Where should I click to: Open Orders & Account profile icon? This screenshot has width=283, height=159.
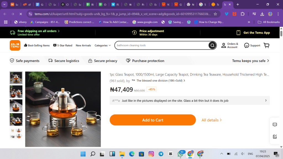(x=224, y=46)
